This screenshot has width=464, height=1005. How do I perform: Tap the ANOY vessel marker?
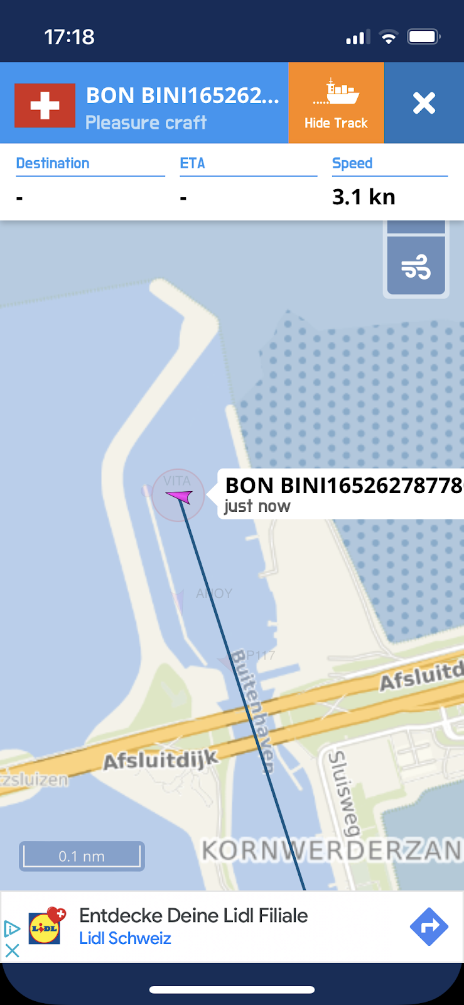[x=179, y=601]
